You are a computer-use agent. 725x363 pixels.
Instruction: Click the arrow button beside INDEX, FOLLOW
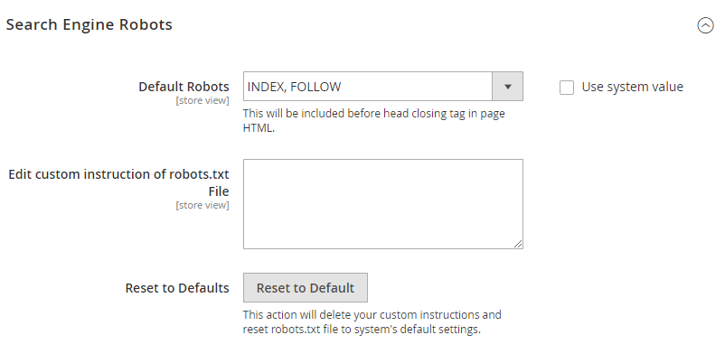[x=508, y=87]
